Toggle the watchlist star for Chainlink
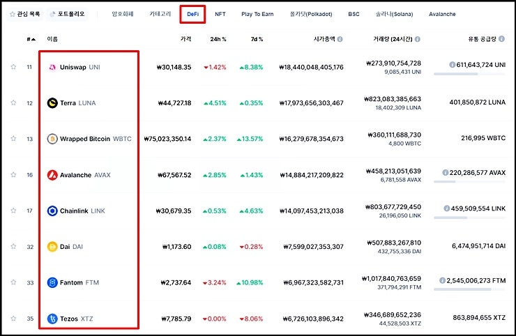Viewport: 516px width, 336px height. [x=13, y=211]
